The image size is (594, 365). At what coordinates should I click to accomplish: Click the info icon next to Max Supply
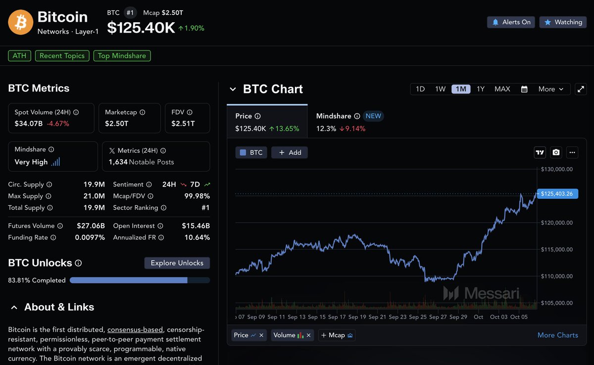[48, 196]
